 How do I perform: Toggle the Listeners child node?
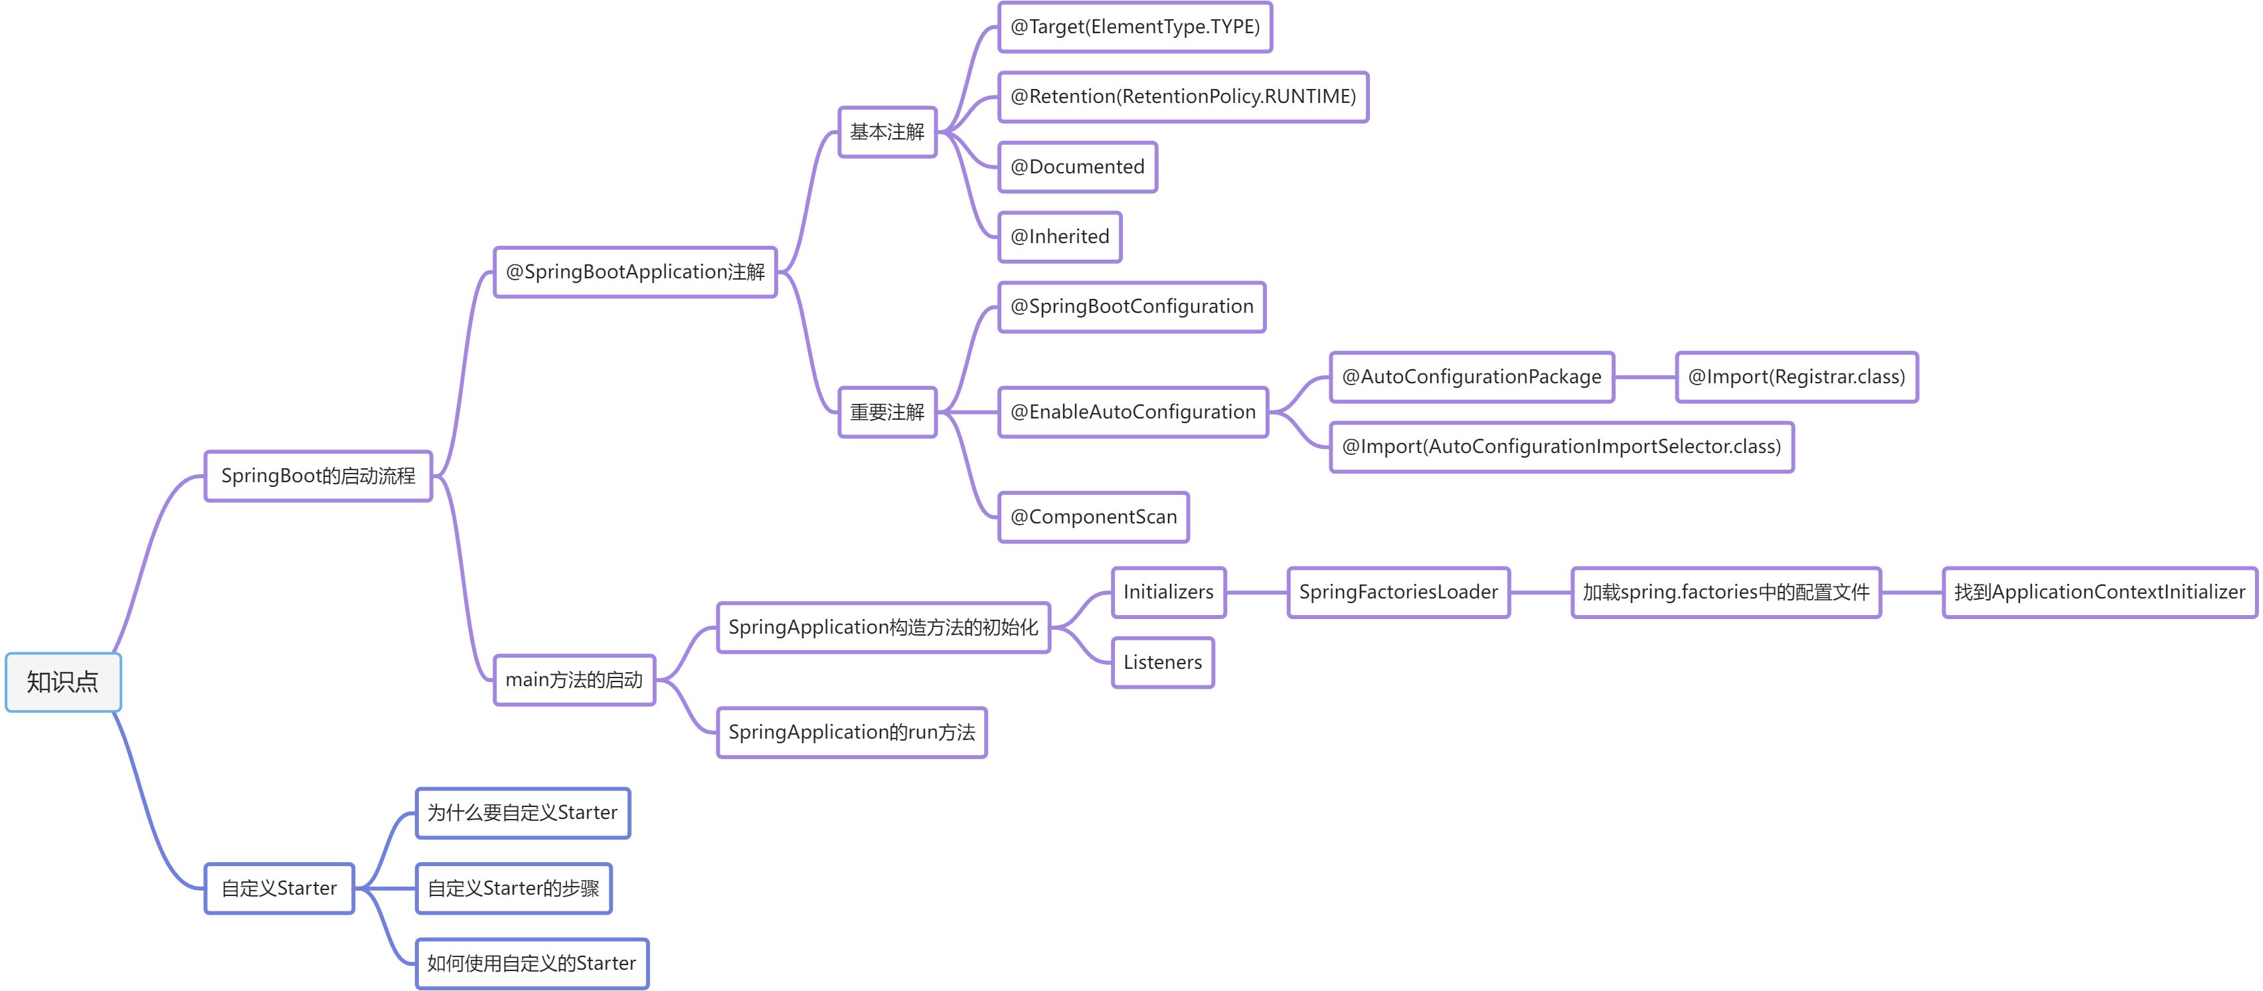tap(1159, 662)
